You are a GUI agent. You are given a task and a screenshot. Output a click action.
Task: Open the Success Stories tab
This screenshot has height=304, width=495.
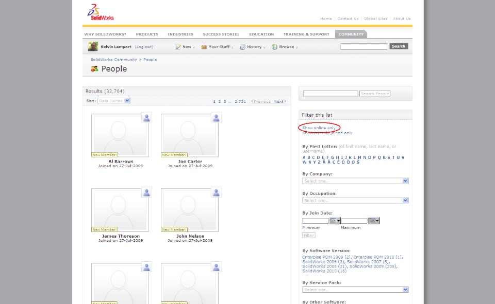[221, 34]
